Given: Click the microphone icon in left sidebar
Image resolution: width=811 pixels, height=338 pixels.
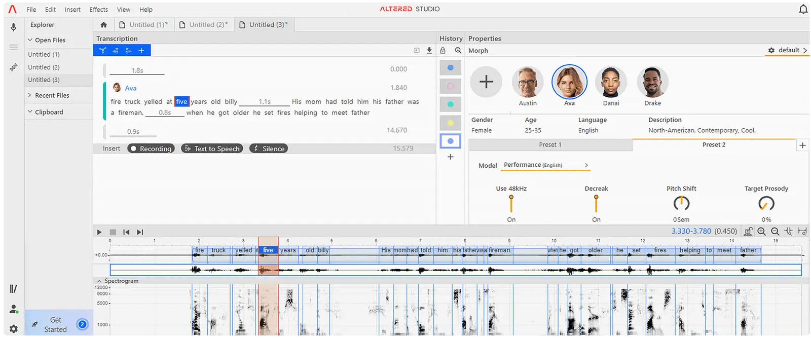Looking at the screenshot, I should 14,27.
